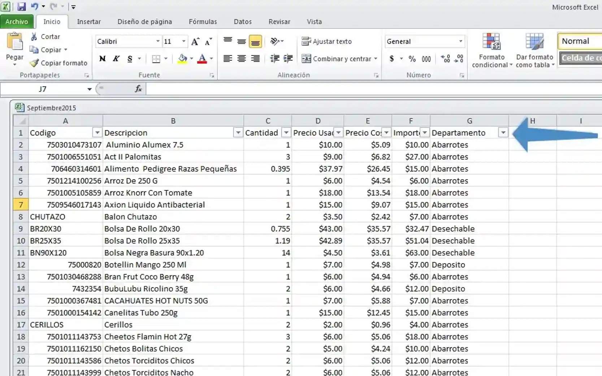Image resolution: width=602 pixels, height=376 pixels.
Task: Switch to Fórmulas tab
Action: click(203, 22)
